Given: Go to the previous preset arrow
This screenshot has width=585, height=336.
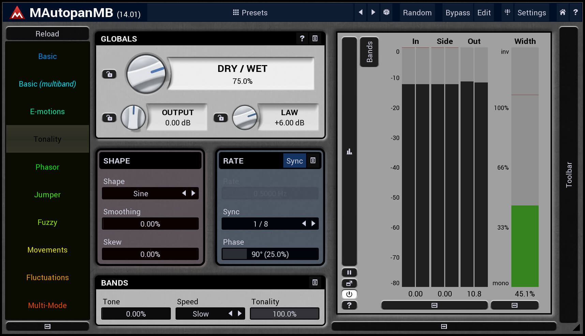Looking at the screenshot, I should 360,12.
